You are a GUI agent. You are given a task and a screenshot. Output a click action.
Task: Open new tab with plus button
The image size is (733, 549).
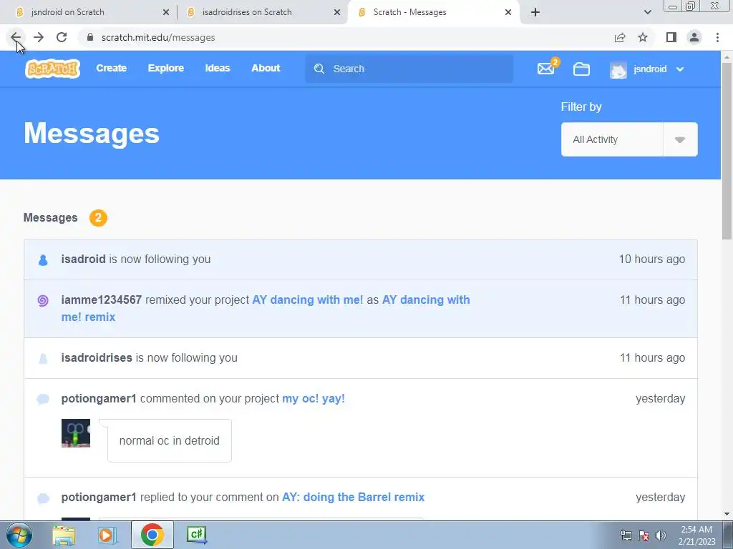click(535, 12)
